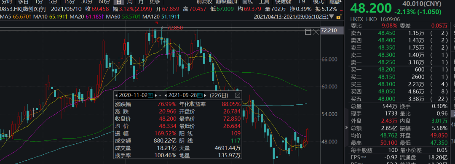
Task: Open the 画线 drawing tools
Action: 248,2
